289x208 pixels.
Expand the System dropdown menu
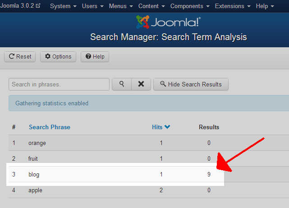(63, 6)
